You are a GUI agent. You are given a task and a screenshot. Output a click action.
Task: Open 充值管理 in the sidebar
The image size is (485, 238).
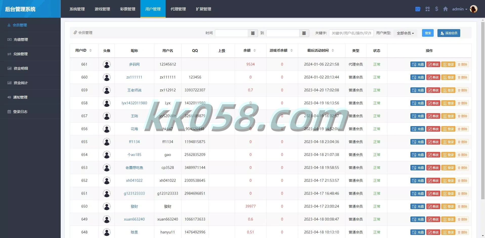(x=30, y=39)
